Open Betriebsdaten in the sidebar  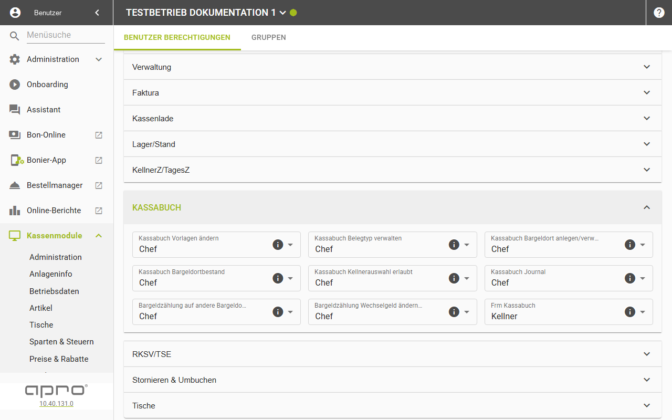coord(54,291)
